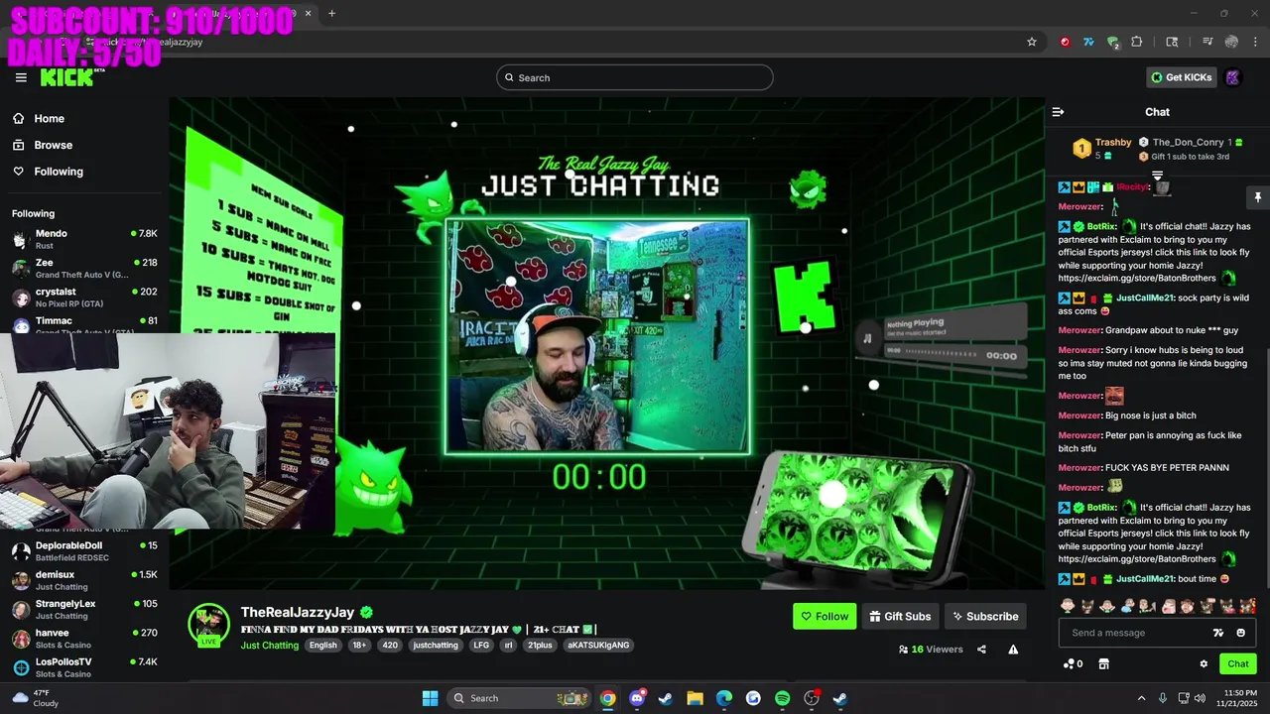The height and width of the screenshot is (714, 1270).
Task: Open the hamburger sidebar menu
Action: click(x=21, y=77)
